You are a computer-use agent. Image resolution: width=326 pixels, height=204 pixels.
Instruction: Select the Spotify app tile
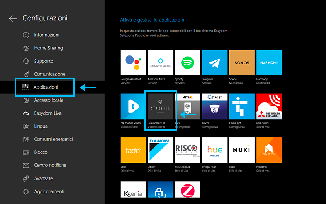click(187, 63)
